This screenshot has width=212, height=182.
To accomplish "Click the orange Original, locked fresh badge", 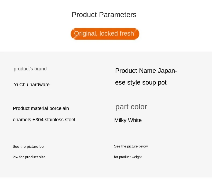I will pos(105,34).
